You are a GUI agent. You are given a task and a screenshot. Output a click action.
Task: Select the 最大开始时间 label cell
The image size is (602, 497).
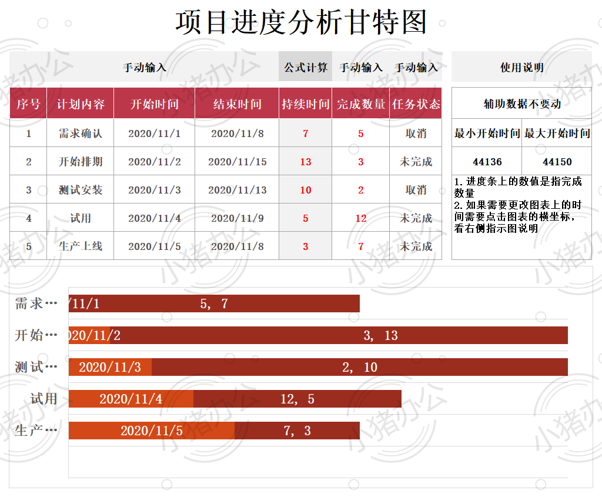pos(557,133)
